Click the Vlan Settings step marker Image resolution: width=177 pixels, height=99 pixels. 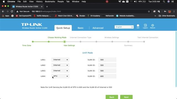[64, 42]
